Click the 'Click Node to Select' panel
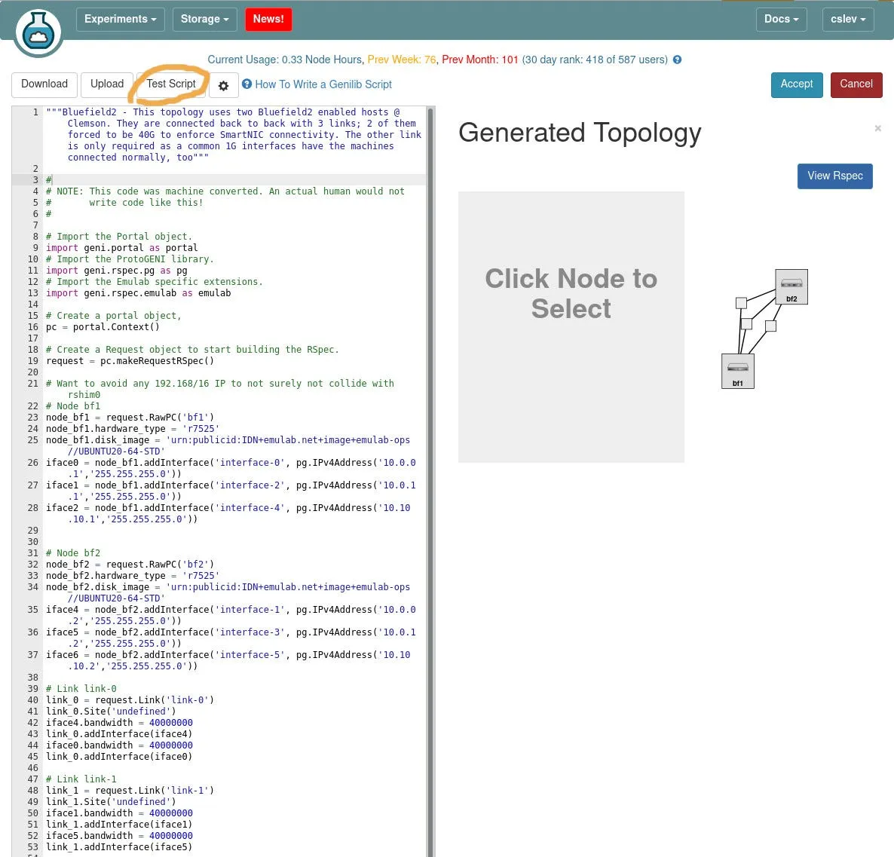This screenshot has height=857, width=894. coord(571,326)
